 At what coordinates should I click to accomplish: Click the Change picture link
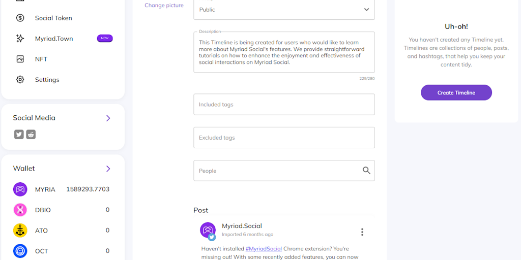164,6
